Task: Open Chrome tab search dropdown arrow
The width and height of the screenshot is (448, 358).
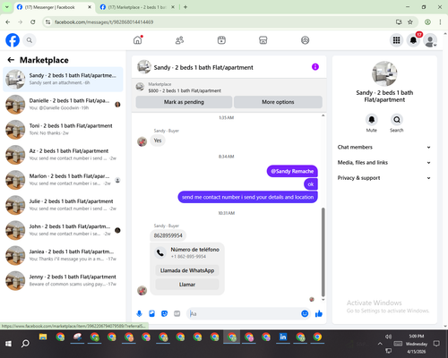Action: click(6, 7)
